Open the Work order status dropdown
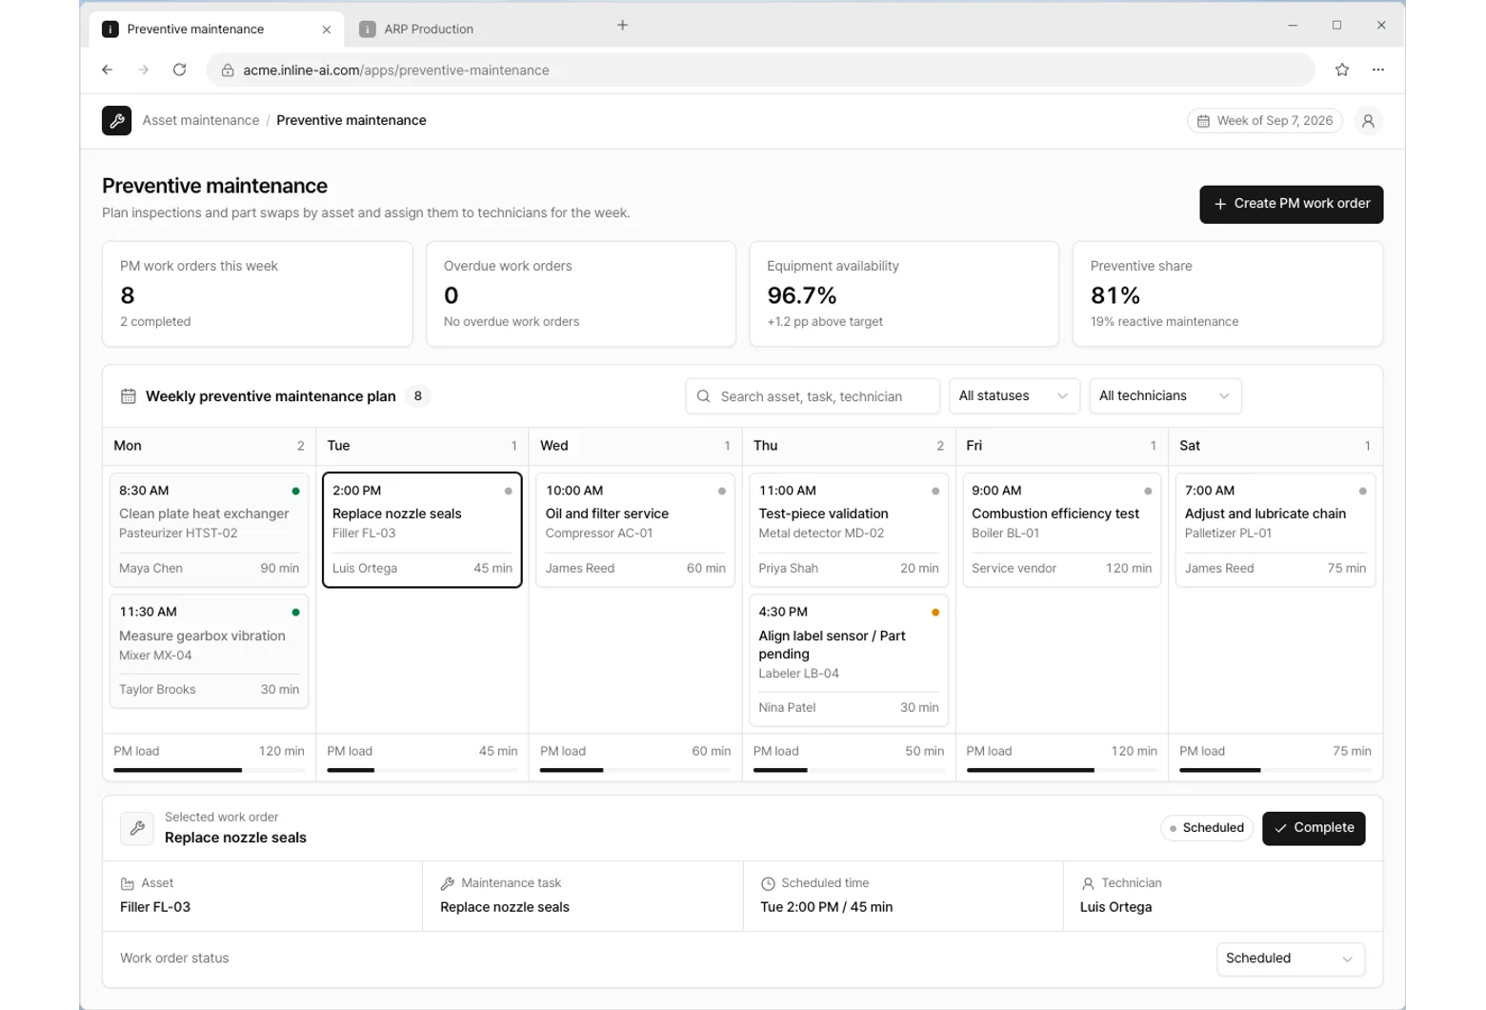 pos(1291,959)
